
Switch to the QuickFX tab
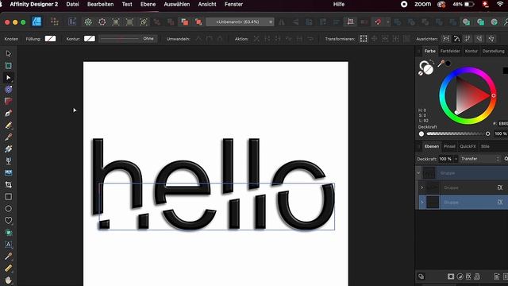468,146
